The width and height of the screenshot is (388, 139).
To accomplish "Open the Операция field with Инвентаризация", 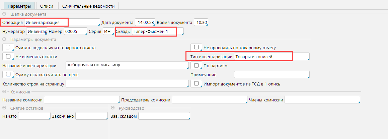I will [62, 22].
